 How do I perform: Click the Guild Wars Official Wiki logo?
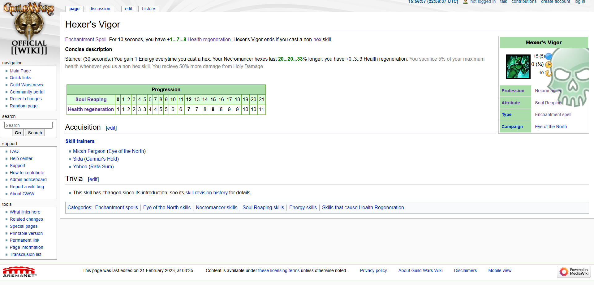(x=29, y=28)
